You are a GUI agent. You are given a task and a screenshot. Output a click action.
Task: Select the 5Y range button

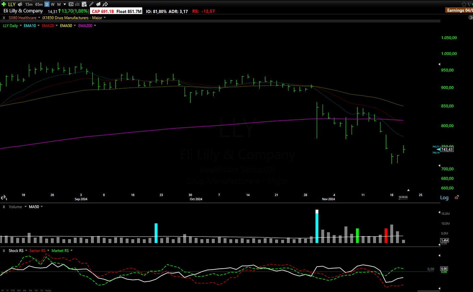point(2,290)
